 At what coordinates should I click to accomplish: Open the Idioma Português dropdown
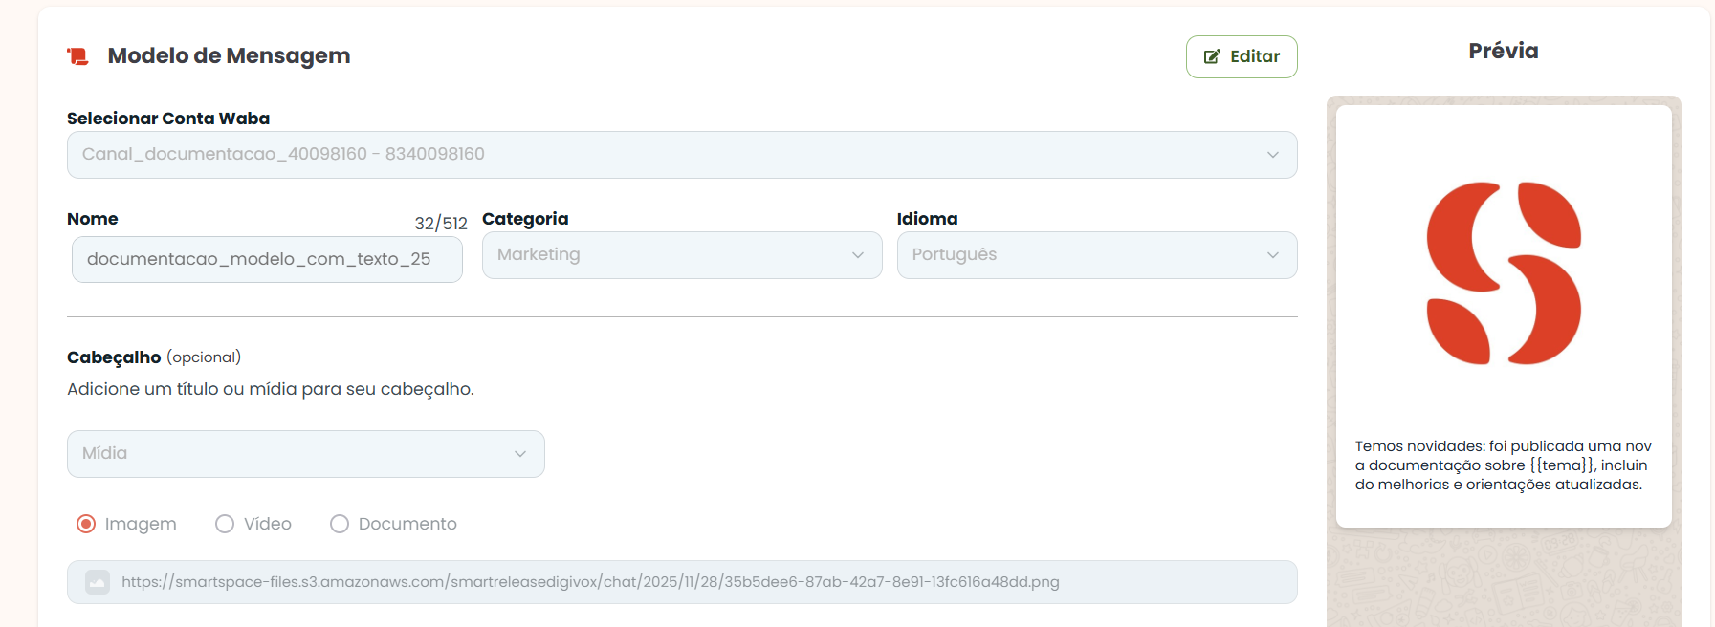1097,255
